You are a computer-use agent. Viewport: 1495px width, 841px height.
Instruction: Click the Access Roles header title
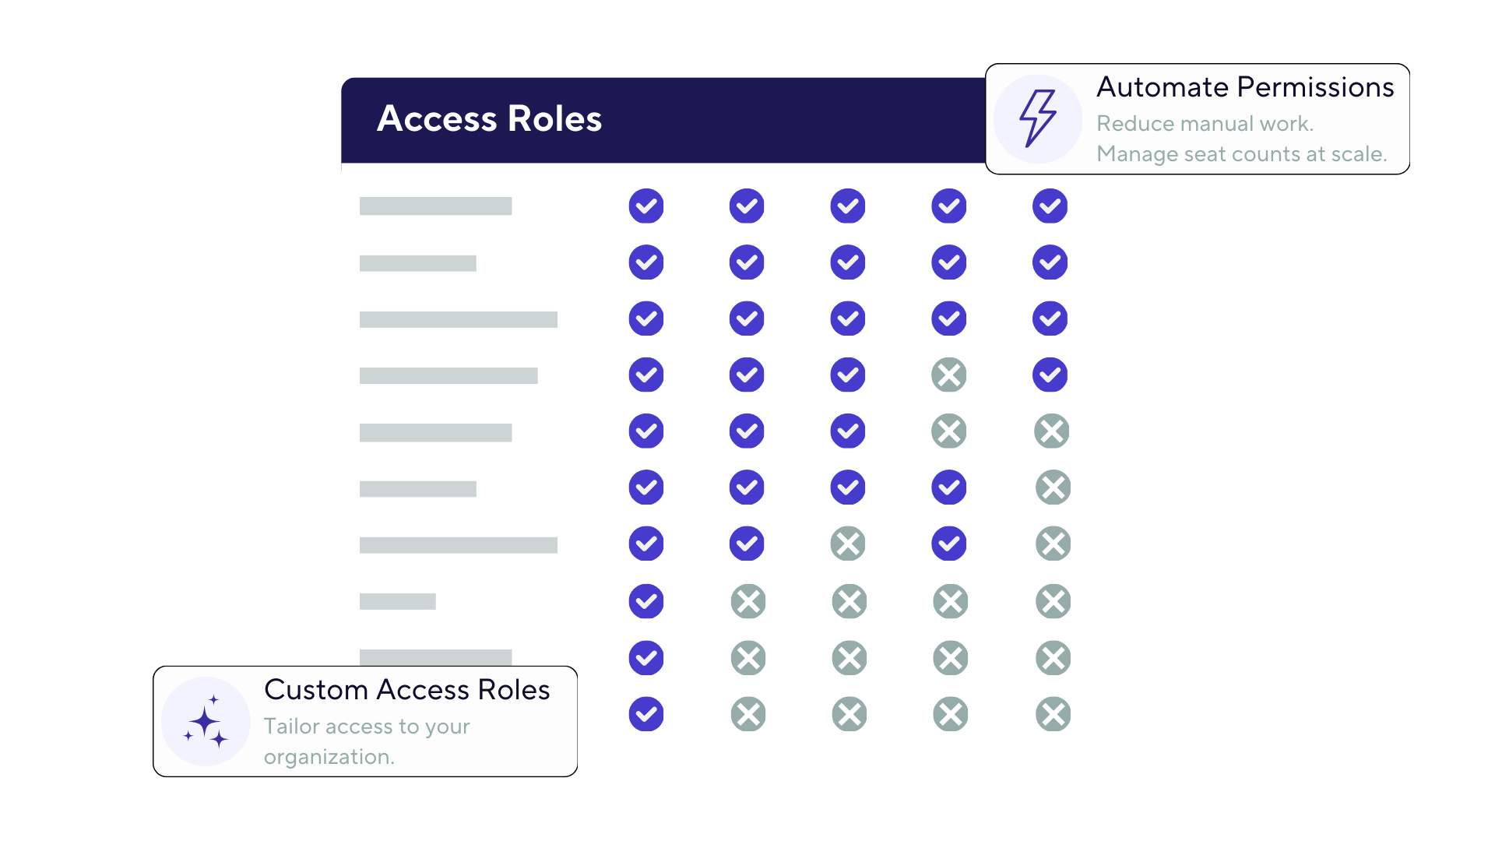tap(489, 119)
